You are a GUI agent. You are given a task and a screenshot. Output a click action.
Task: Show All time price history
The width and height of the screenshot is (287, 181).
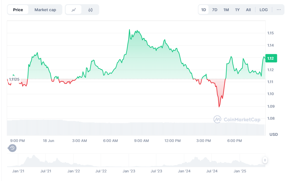click(x=248, y=10)
